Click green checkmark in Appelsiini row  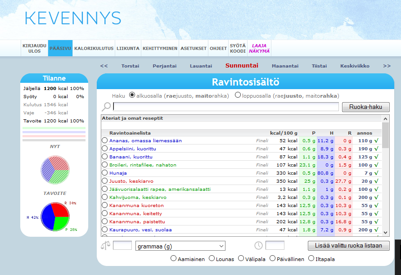pyautogui.click(x=376, y=149)
